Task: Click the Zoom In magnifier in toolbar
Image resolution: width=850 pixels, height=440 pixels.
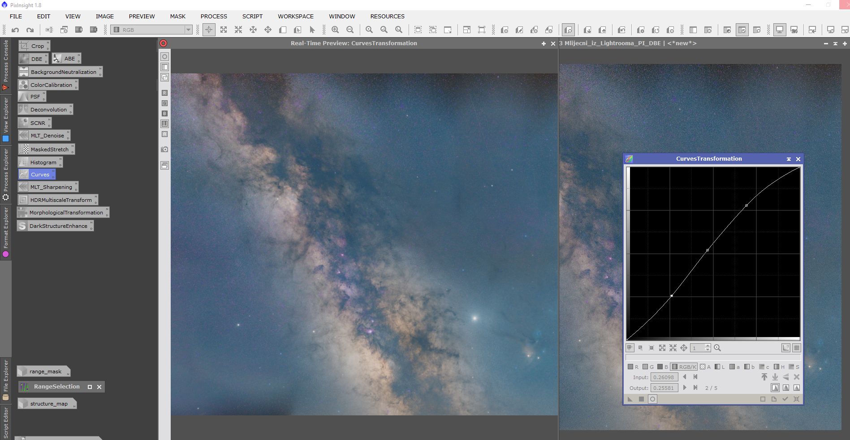Action: tap(335, 30)
